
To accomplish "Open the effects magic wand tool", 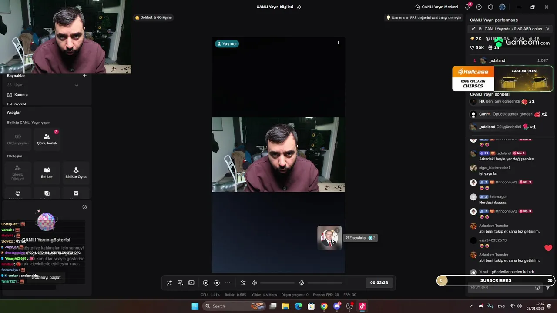I will click(169, 283).
